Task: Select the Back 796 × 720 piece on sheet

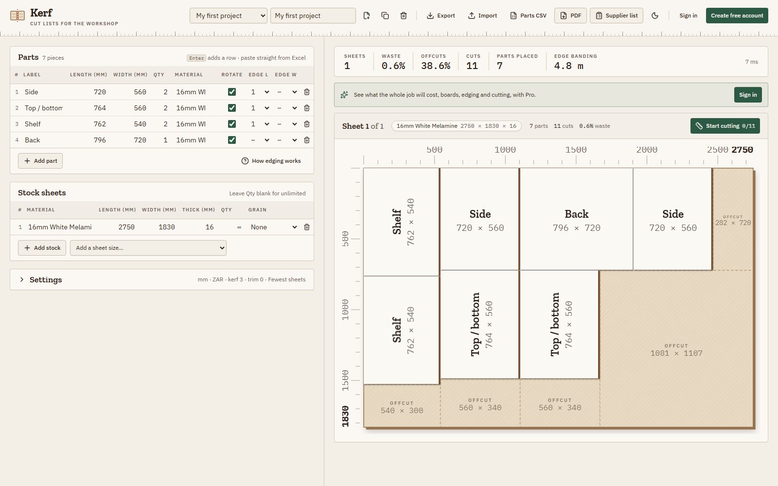Action: (x=576, y=219)
